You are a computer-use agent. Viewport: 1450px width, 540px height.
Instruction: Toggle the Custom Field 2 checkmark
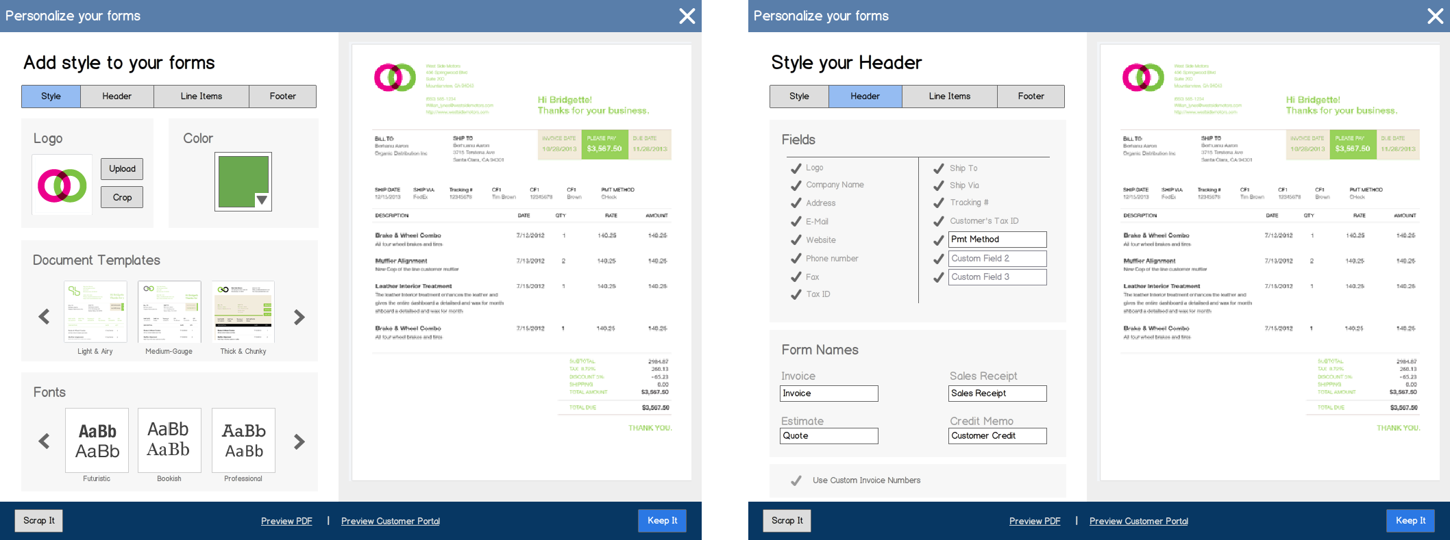[939, 259]
